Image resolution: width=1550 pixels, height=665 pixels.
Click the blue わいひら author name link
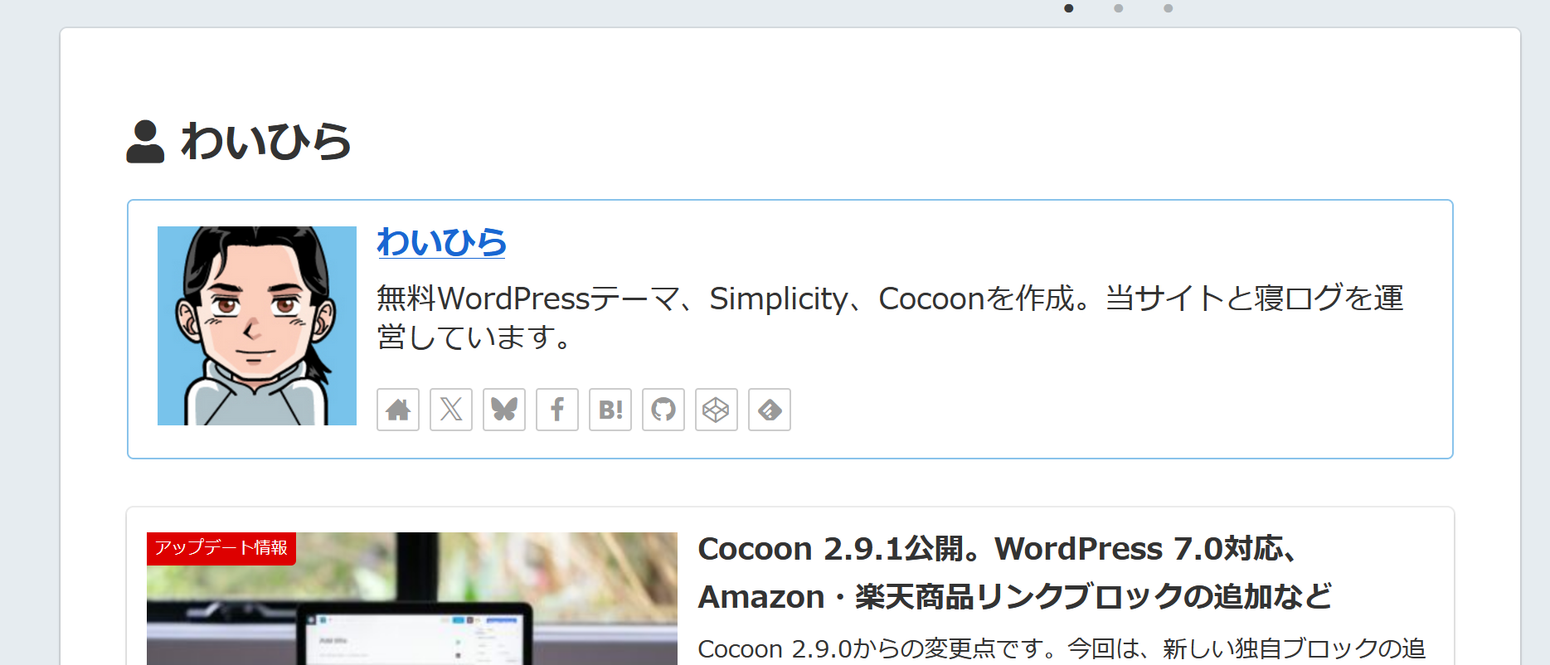[441, 242]
